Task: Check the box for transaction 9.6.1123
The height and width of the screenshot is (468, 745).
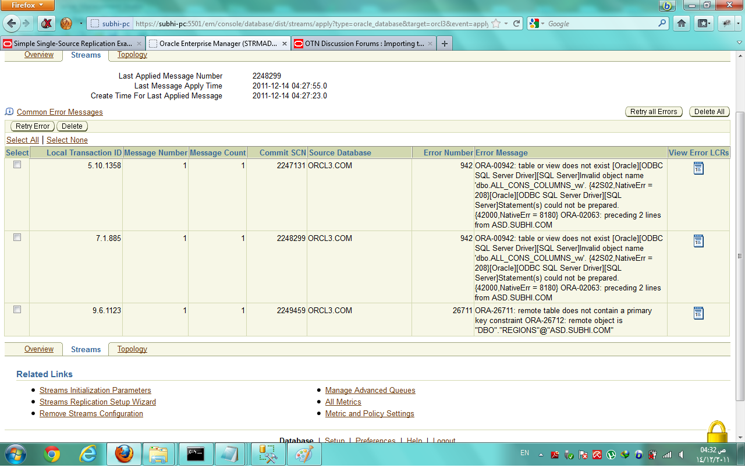Action: point(17,310)
